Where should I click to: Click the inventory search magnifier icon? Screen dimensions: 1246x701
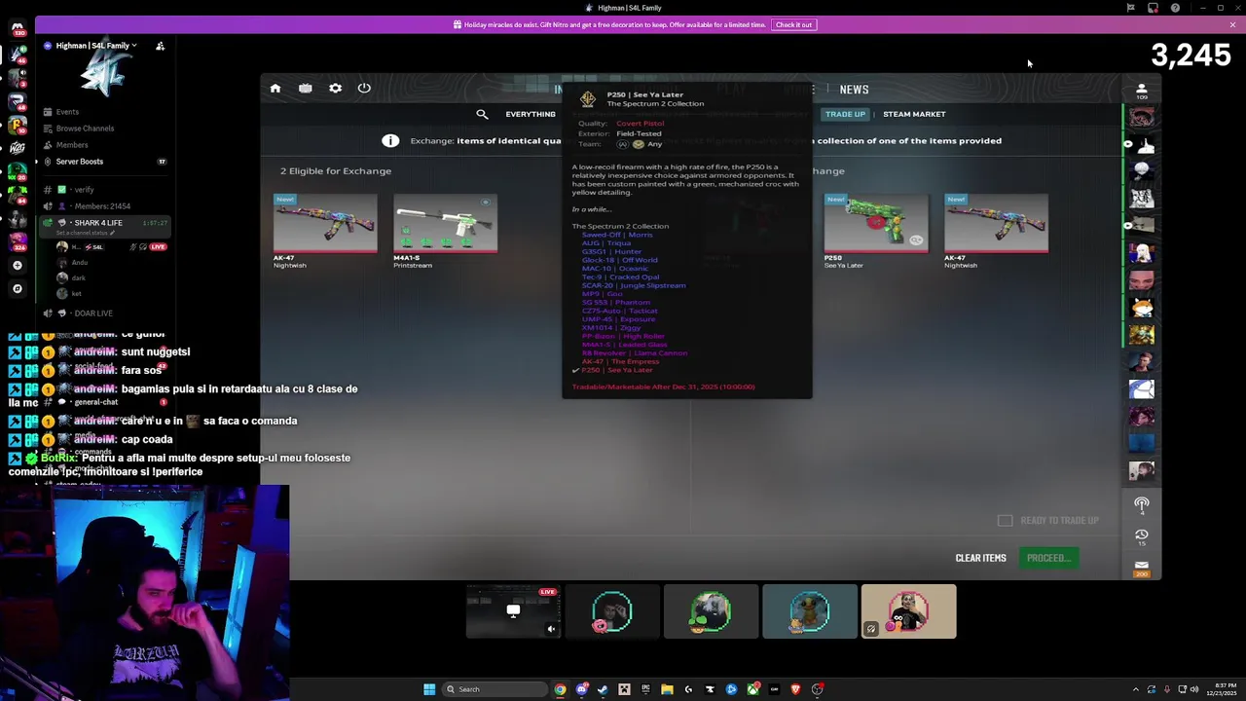point(482,114)
